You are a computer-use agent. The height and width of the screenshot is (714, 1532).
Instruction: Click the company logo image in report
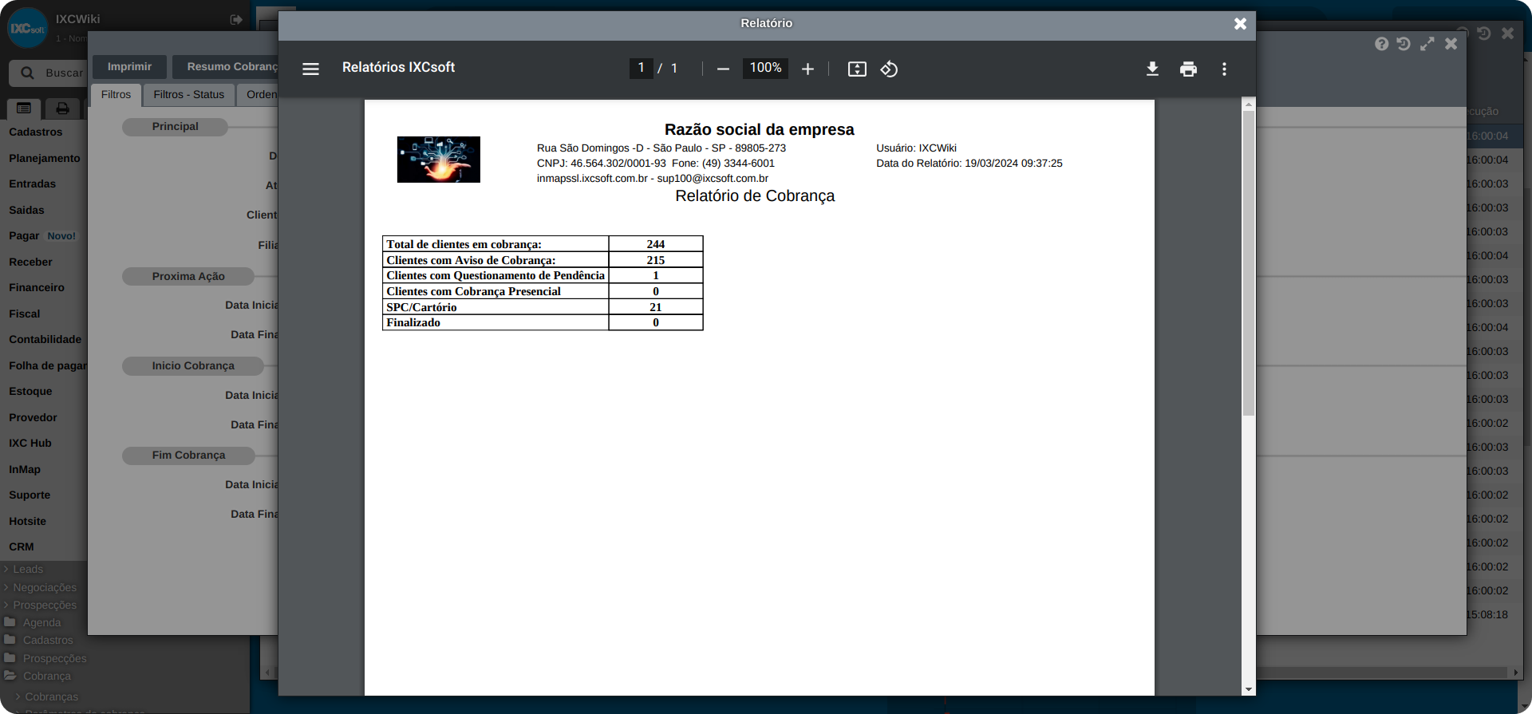[x=439, y=160]
